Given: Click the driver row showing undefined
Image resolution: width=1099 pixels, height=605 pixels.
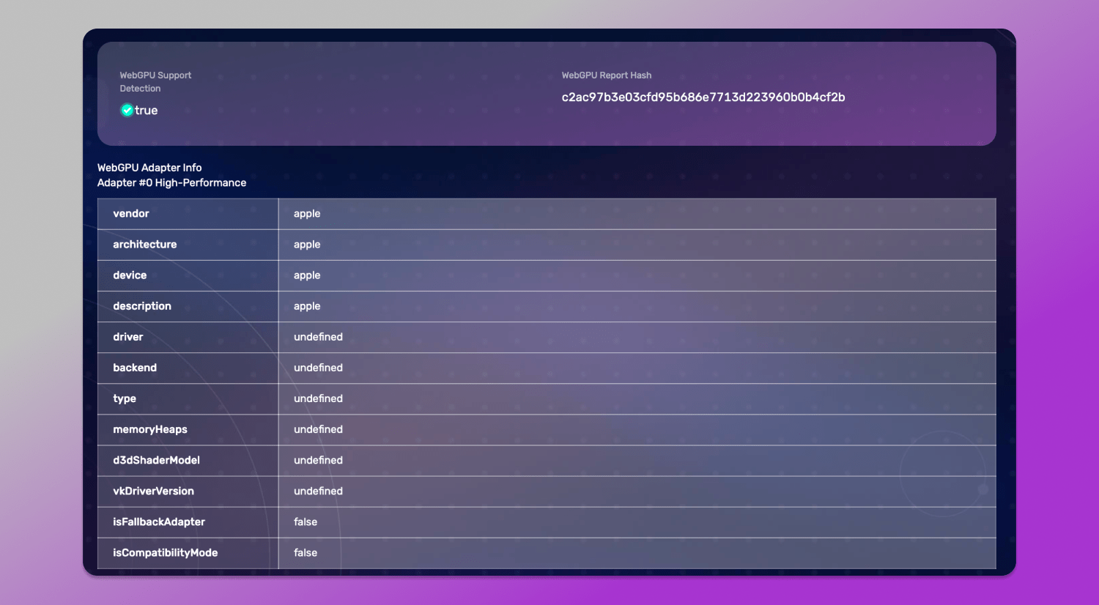Looking at the screenshot, I should tap(318, 337).
